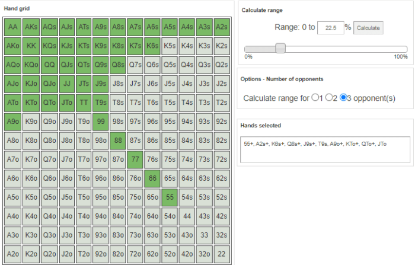Toggle the A9o hand cell

pos(12,121)
